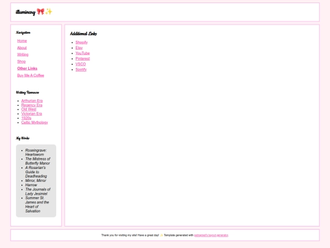Click the illuminary site title
The width and height of the screenshot is (330, 248).
(x=26, y=12)
